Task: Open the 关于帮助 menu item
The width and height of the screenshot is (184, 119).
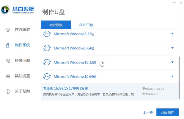Action: (x=22, y=91)
